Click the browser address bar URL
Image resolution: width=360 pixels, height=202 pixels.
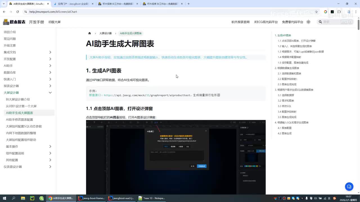click(53, 12)
